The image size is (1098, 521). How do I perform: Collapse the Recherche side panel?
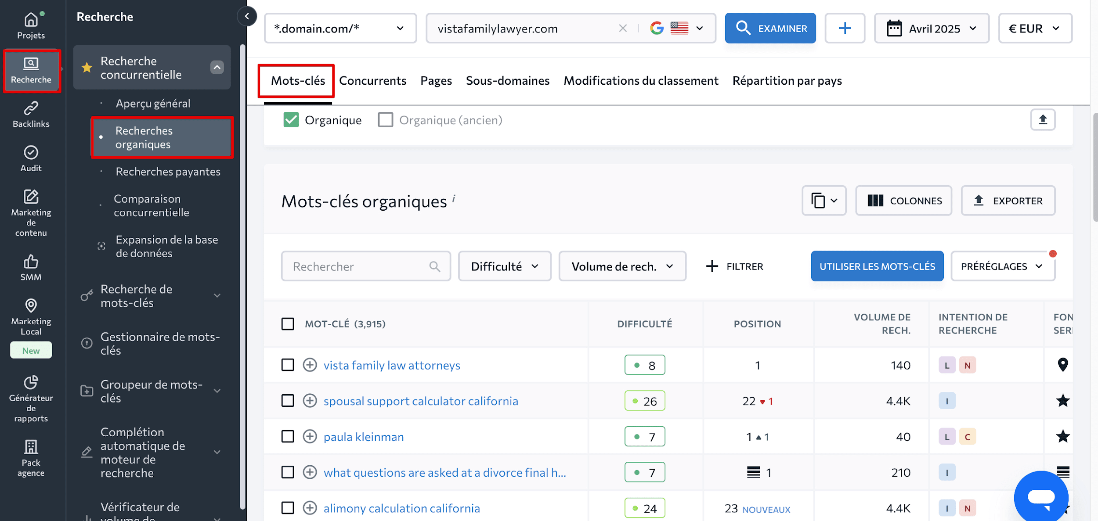click(x=247, y=17)
